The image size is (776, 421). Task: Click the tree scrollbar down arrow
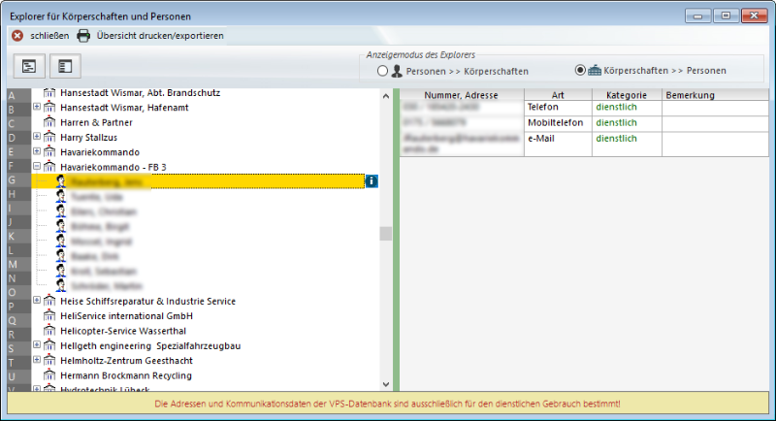(x=386, y=384)
